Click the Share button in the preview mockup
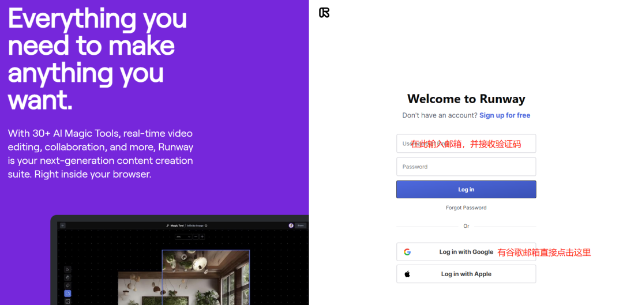Image resolution: width=623 pixels, height=305 pixels. (x=301, y=225)
